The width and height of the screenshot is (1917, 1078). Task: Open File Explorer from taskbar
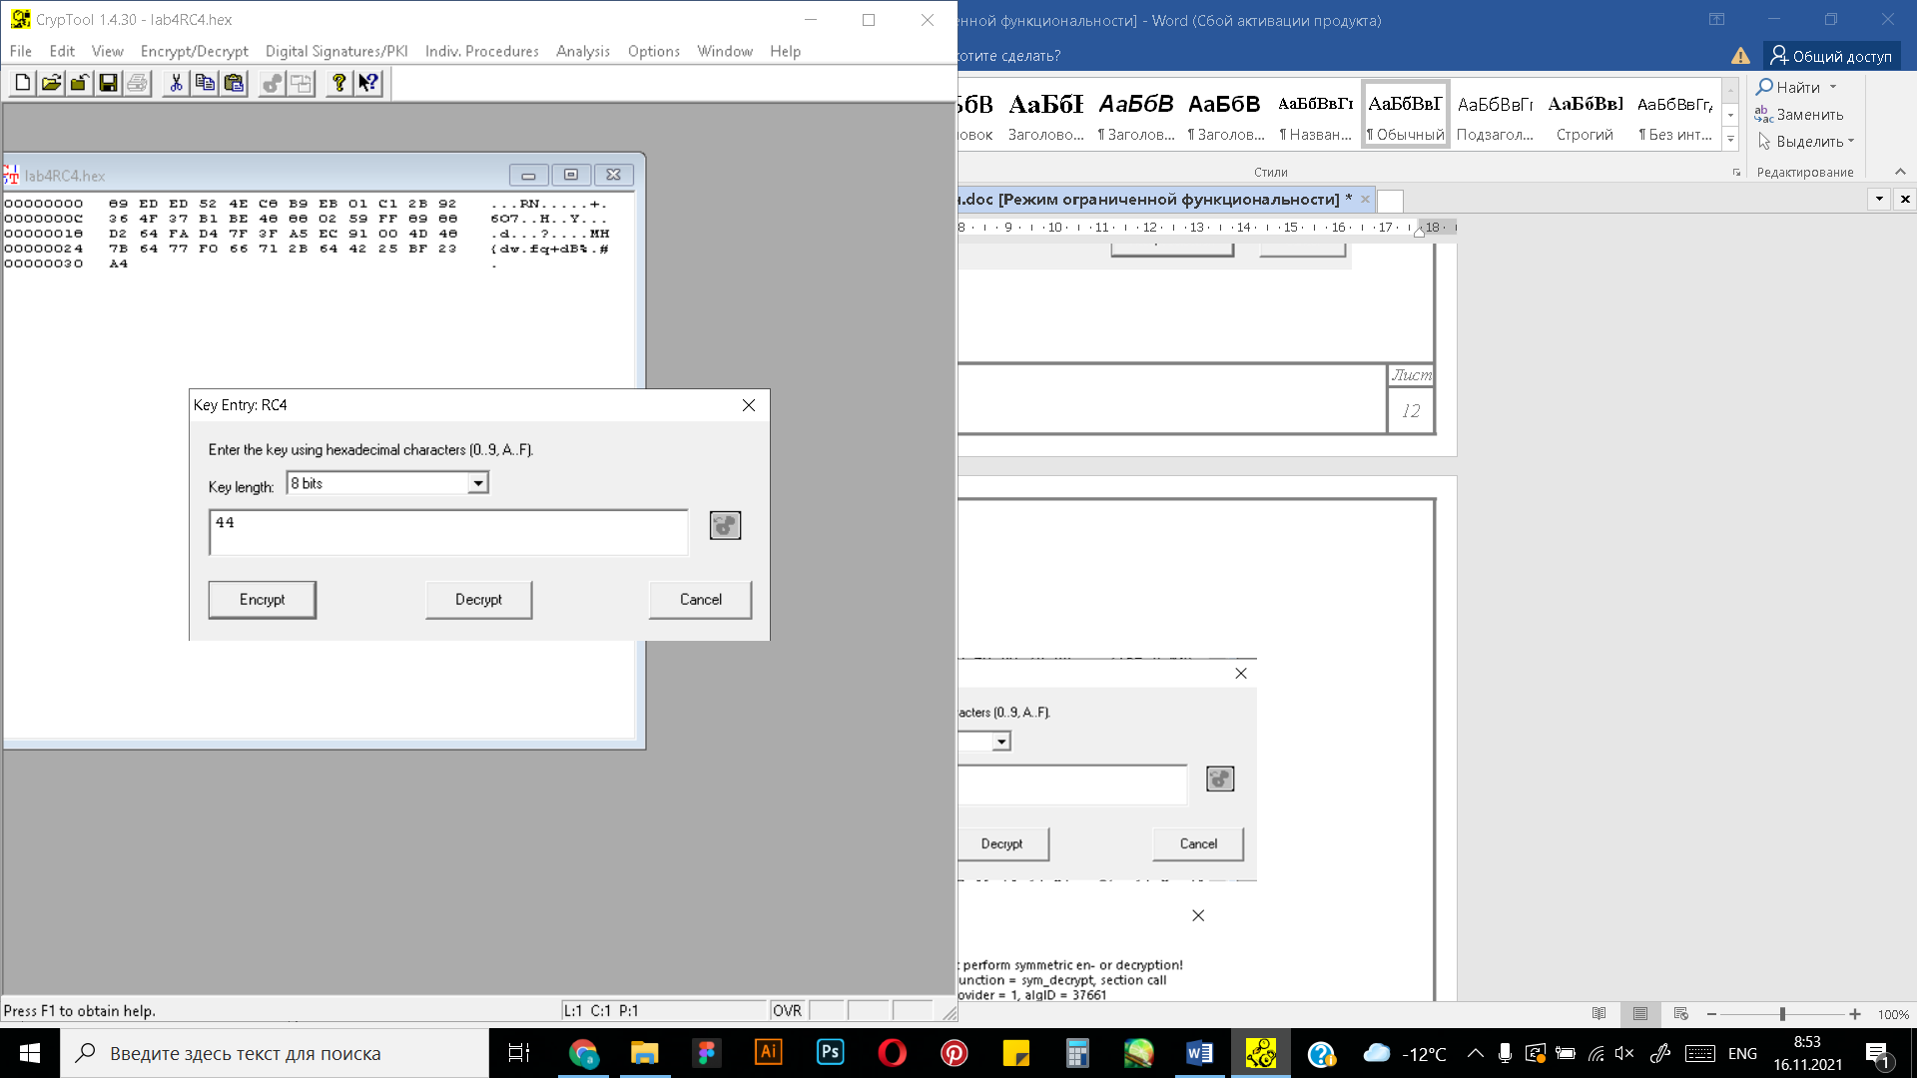coord(645,1053)
